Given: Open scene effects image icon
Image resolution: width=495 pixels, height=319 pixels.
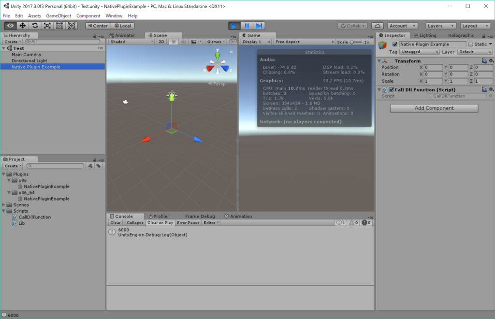Looking at the screenshot, I should 194,42.
